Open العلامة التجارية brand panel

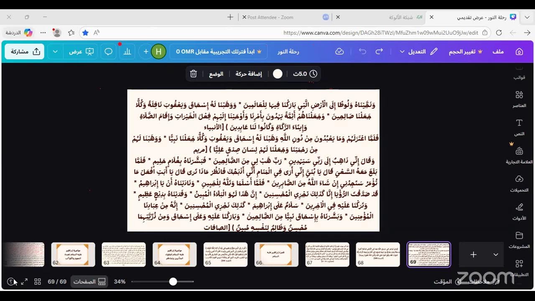point(519,155)
